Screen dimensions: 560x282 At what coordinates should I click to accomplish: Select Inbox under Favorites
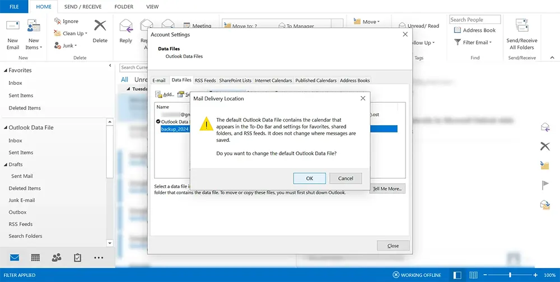(x=15, y=83)
